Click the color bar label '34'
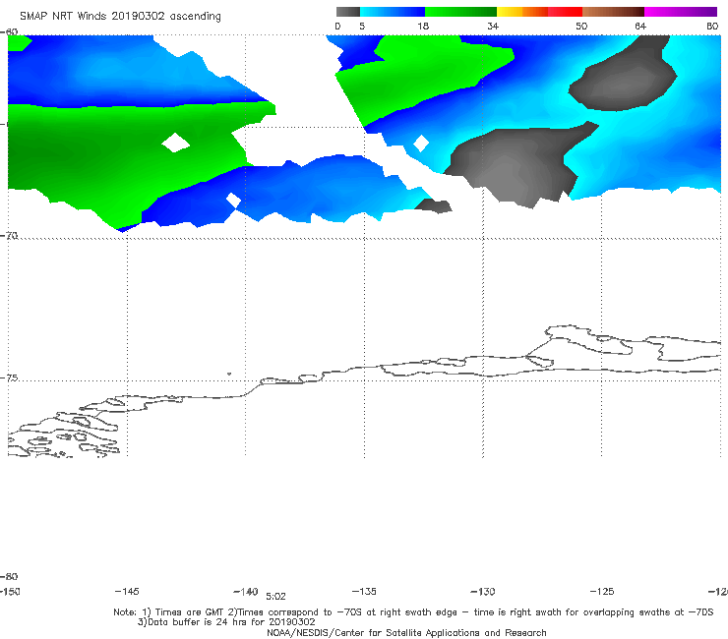 tap(493, 26)
